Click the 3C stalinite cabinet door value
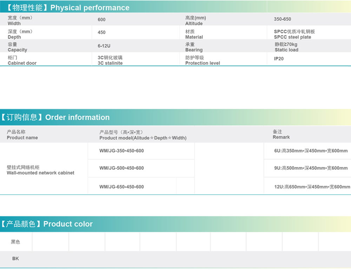 (110, 60)
